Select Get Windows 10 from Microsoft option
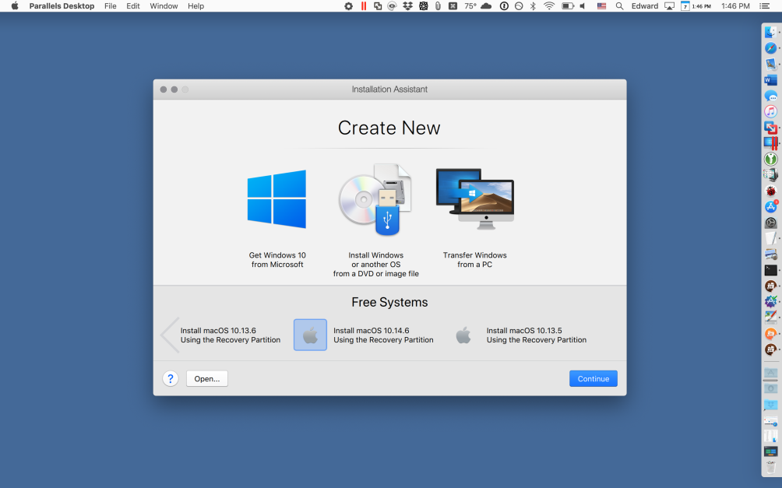Screen dimensions: 782x488 (277, 218)
